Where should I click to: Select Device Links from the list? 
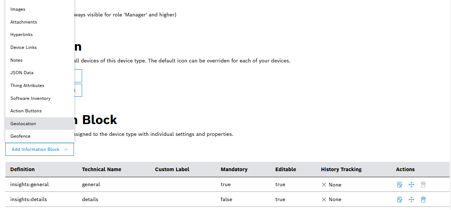pyautogui.click(x=24, y=47)
